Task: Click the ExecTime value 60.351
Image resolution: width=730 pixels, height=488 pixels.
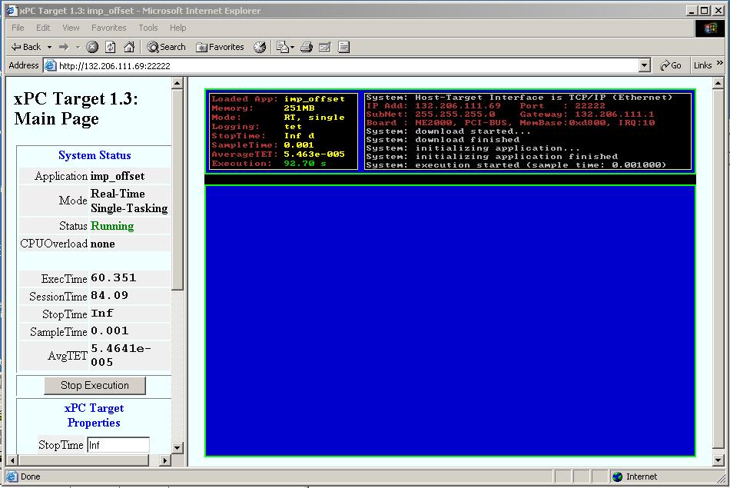Action: [114, 278]
